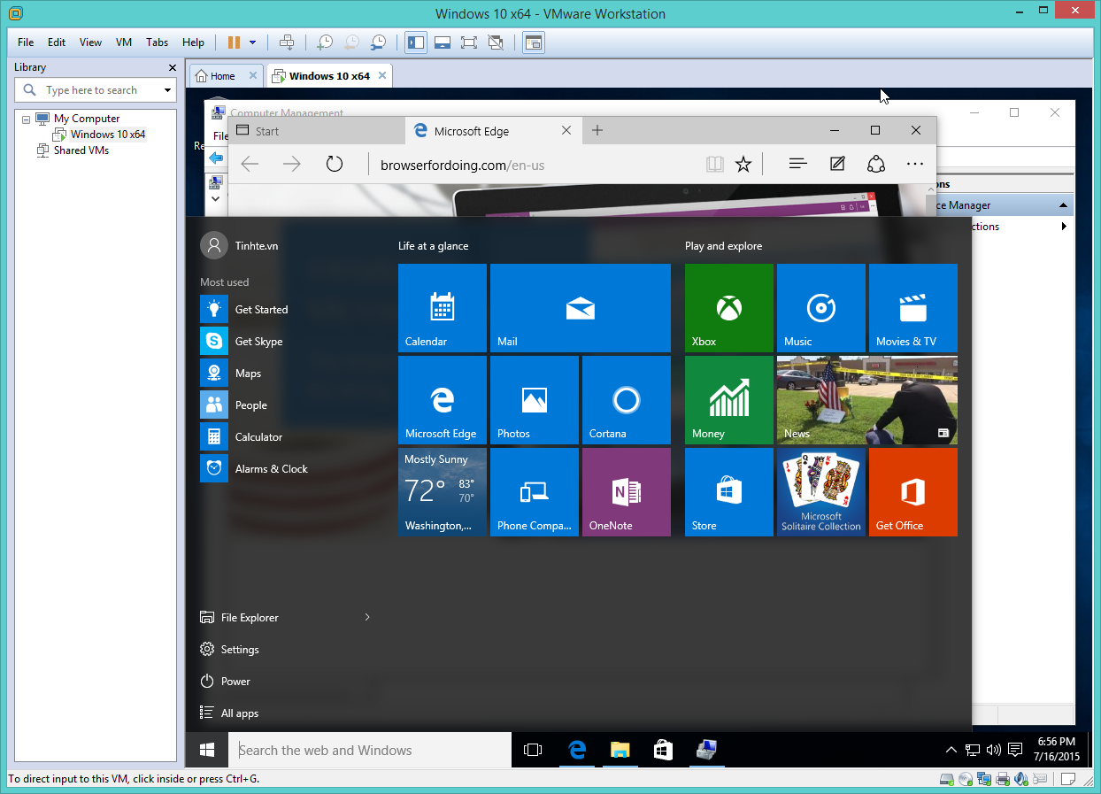Image resolution: width=1101 pixels, height=794 pixels.
Task: Open the power options dropdown arrow
Action: (253, 42)
